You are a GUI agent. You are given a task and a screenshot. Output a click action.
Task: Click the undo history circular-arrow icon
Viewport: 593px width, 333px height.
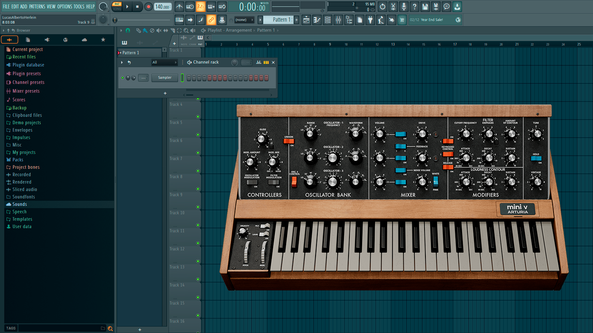coord(382,7)
